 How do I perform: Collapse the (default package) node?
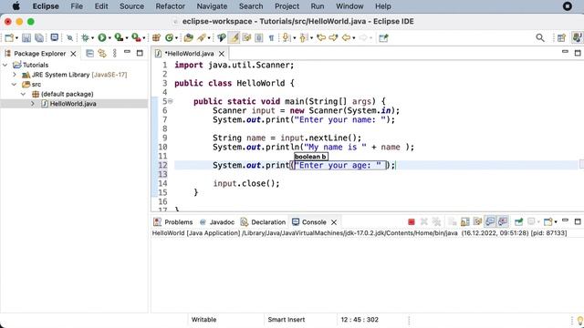point(23,94)
